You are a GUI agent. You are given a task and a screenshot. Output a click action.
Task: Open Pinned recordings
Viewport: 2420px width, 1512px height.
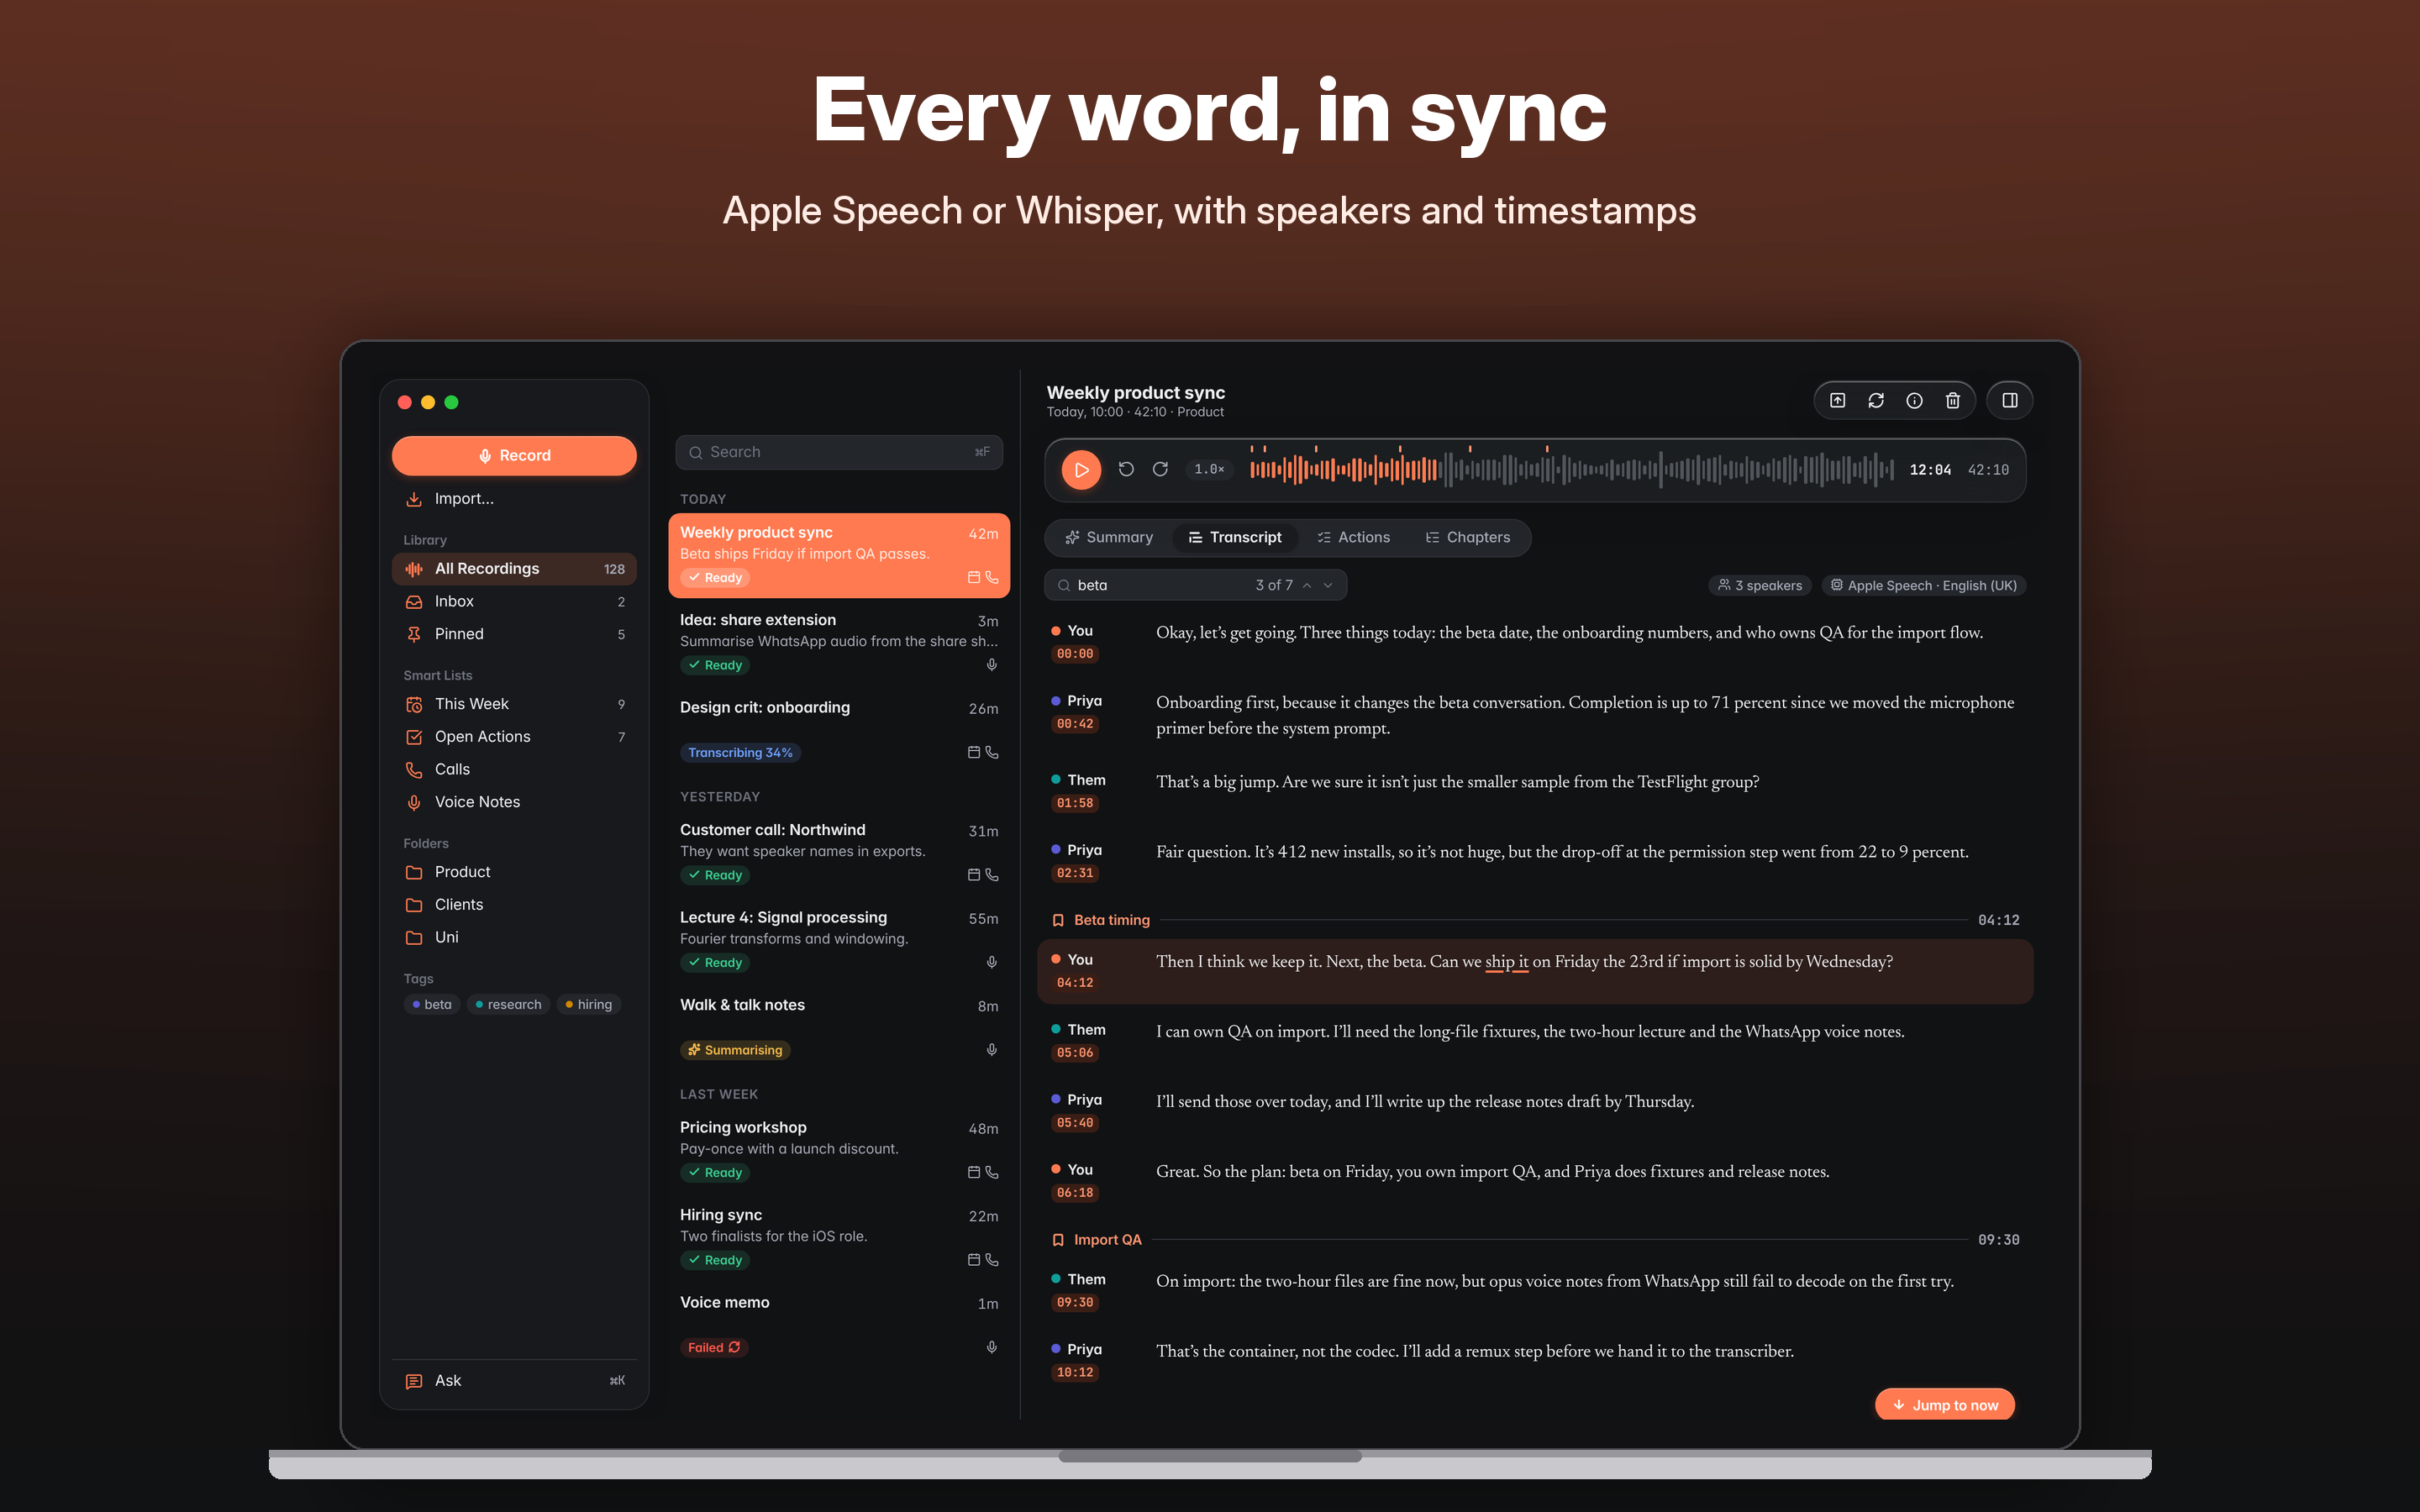coord(514,634)
